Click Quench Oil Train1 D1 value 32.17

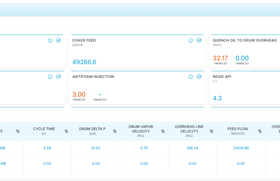[x=220, y=58]
